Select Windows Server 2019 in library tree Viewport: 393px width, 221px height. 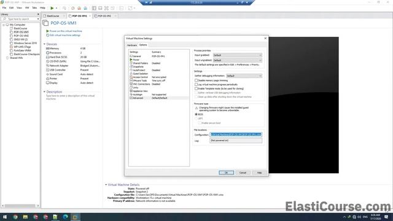pyautogui.click(x=25, y=43)
